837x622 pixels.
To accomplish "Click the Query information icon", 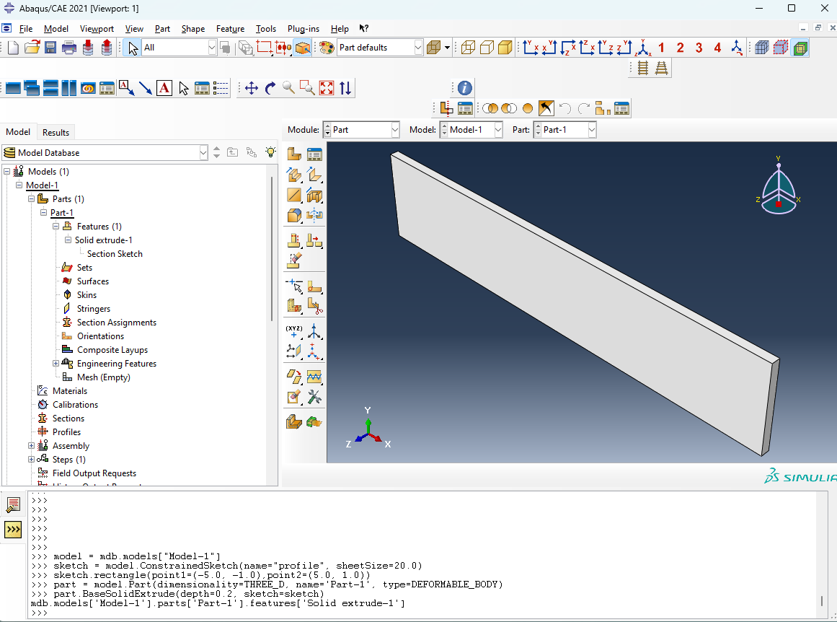I will pos(465,88).
